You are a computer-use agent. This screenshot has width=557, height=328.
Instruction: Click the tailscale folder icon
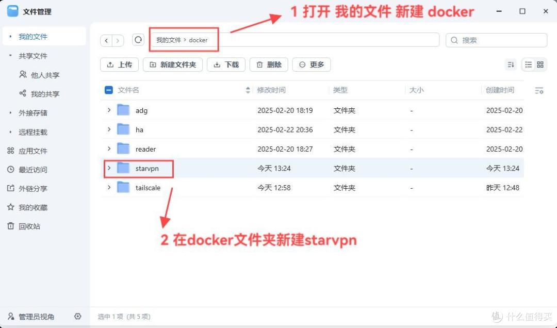tap(123, 187)
